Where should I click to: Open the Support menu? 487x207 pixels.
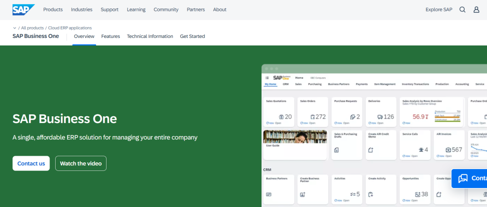tap(110, 9)
